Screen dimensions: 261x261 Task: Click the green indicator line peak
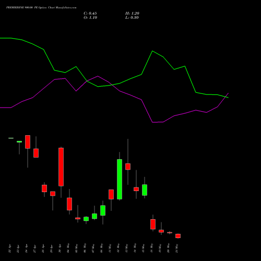pyautogui.click(x=152, y=51)
